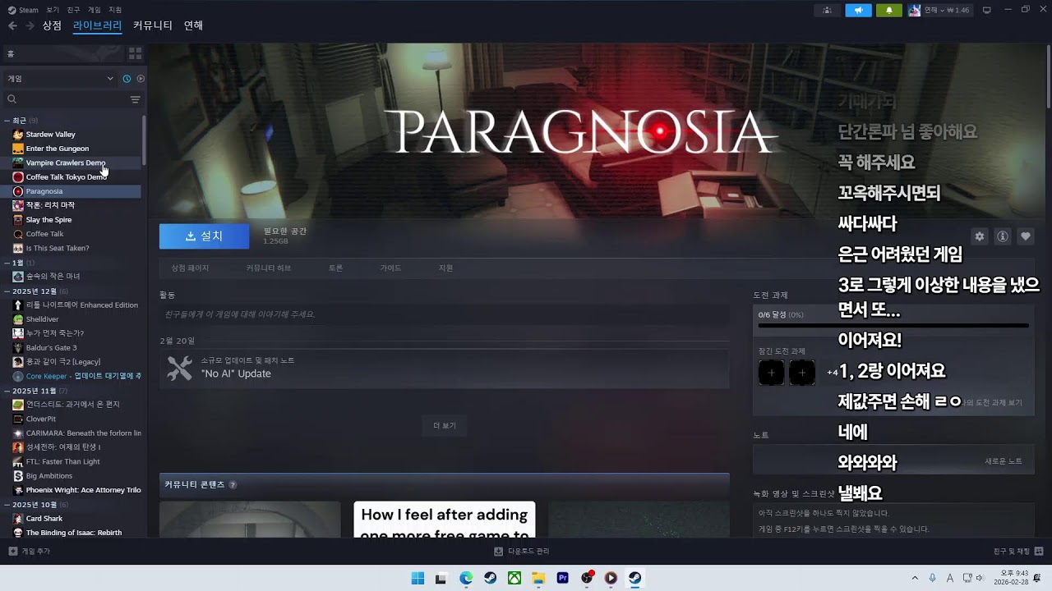Select the Stardew Valley game icon
Screen dimensions: 1052x591
18,135
